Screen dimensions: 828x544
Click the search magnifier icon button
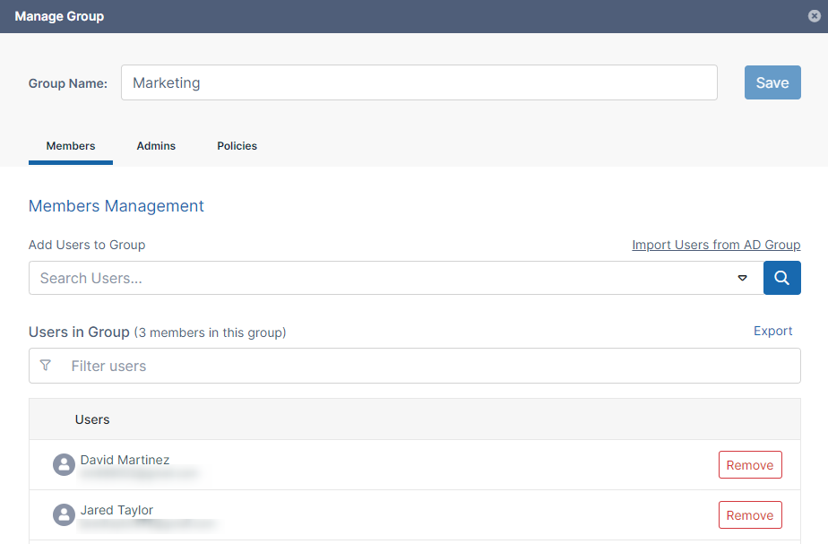(781, 278)
